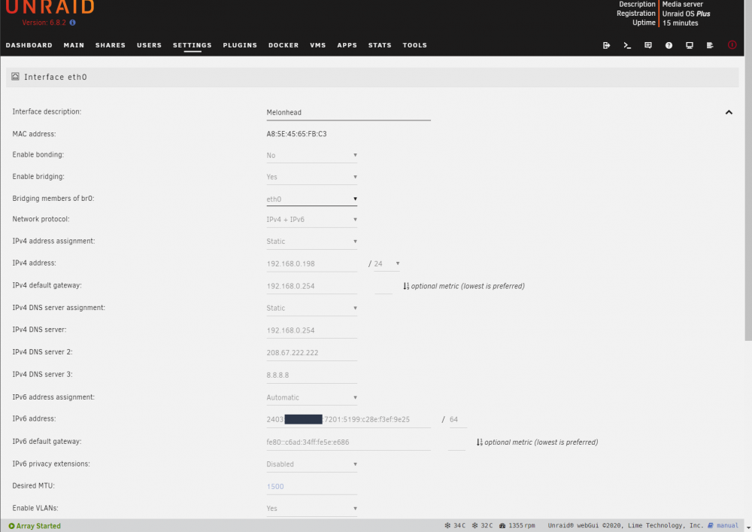Open Enable bonding dropdown
The width and height of the screenshot is (752, 532).
coord(312,156)
